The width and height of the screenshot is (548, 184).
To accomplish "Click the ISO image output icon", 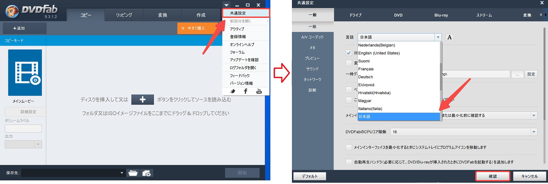I will pos(147,173).
